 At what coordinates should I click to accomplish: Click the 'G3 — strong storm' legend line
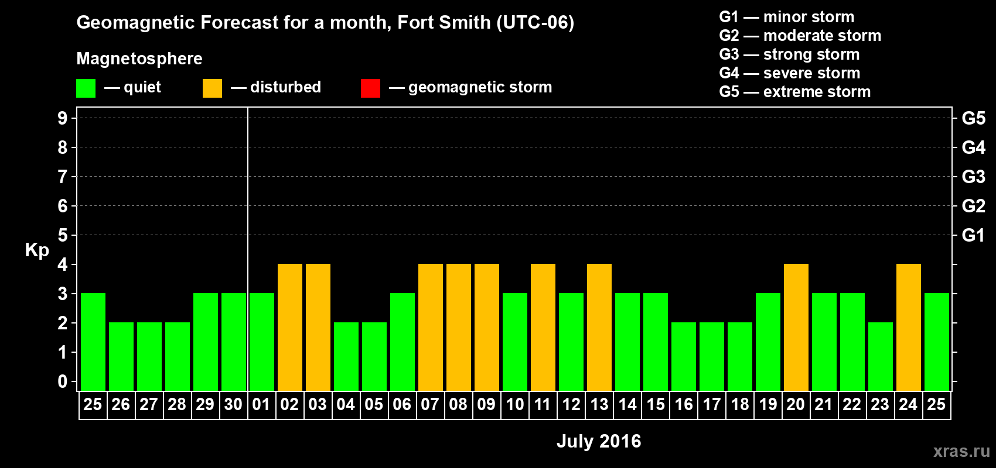tap(789, 54)
